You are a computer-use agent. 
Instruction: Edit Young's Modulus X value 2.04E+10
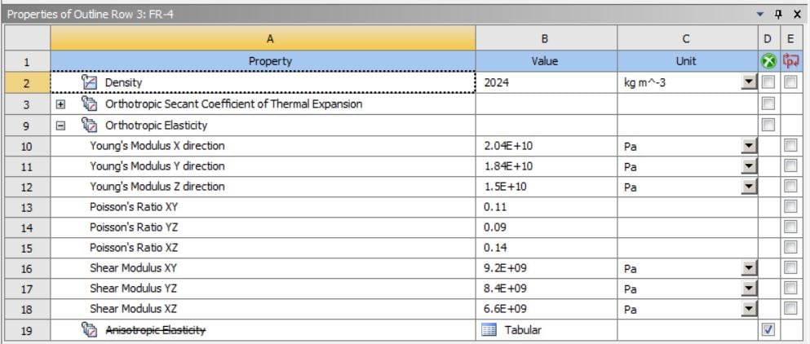click(508, 146)
